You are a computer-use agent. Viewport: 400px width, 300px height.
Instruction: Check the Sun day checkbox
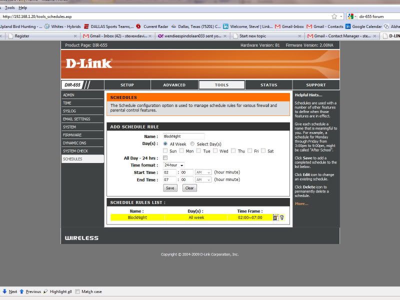pyautogui.click(x=165, y=151)
